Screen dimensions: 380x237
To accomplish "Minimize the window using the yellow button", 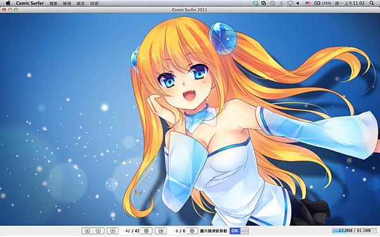I will pos(10,9).
